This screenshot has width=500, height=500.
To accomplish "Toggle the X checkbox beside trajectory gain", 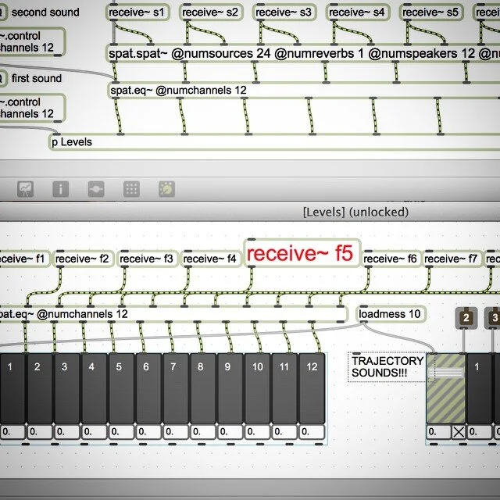I will click(459, 432).
